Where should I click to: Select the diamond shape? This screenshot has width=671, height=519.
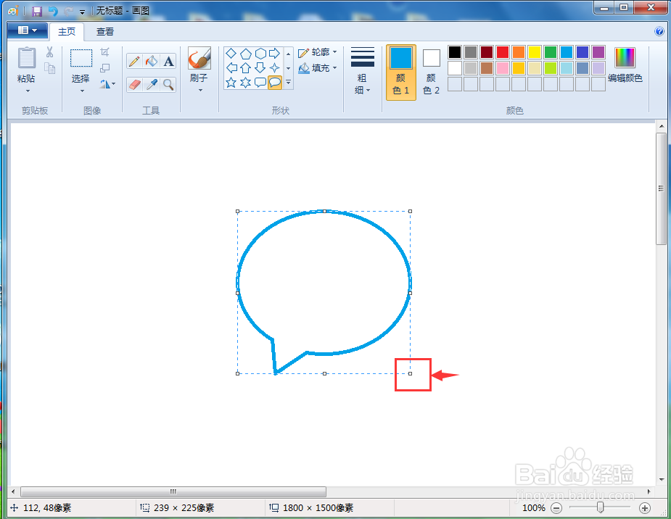tap(231, 54)
